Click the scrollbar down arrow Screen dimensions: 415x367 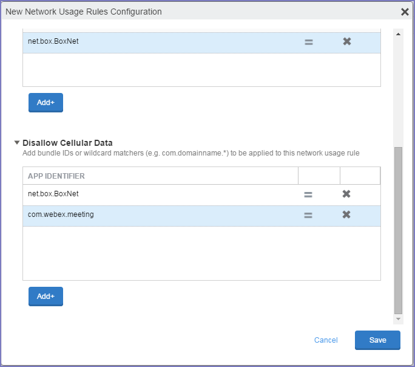coord(398,319)
